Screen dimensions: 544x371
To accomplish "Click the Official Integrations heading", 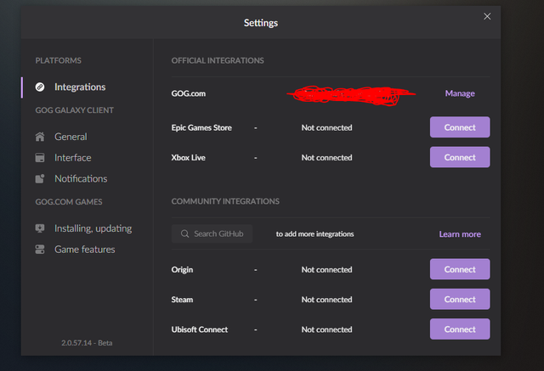I will click(218, 60).
